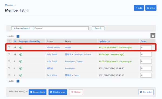
Task: Open member name1 name2
Action: (53, 47)
